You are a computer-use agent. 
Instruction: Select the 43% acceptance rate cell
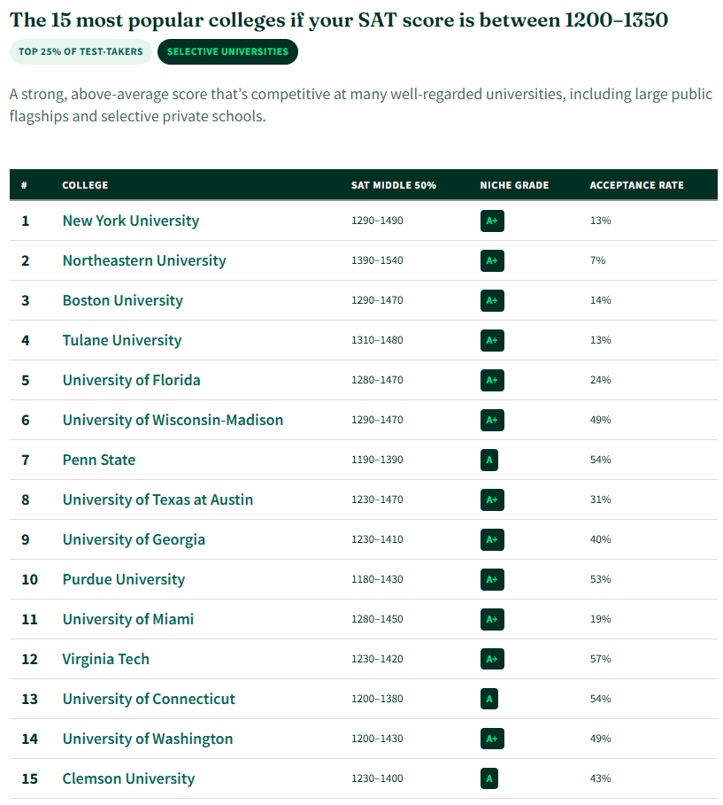[600, 778]
